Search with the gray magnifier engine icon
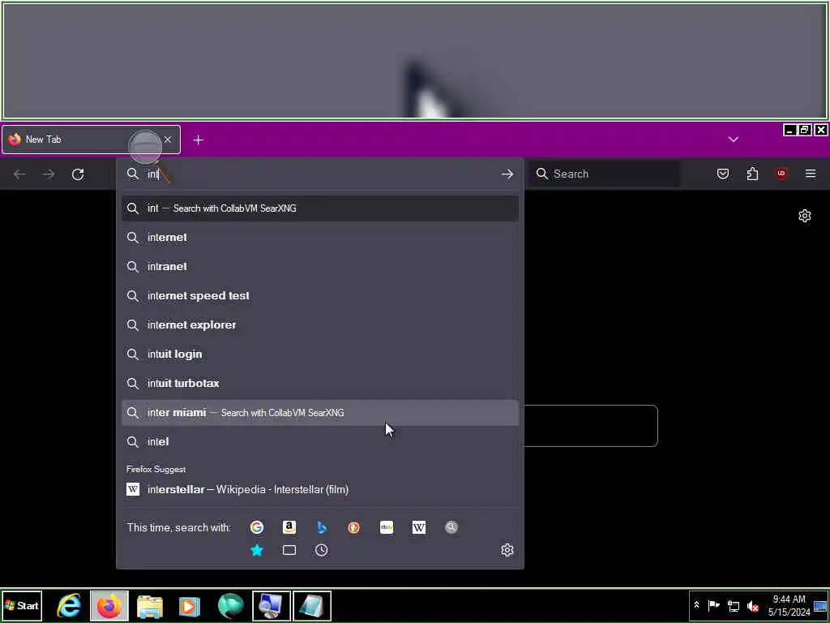This screenshot has height=623, width=830. [451, 527]
